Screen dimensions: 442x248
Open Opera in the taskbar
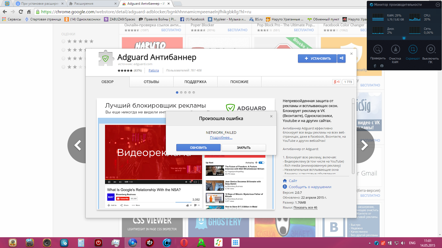point(184,243)
